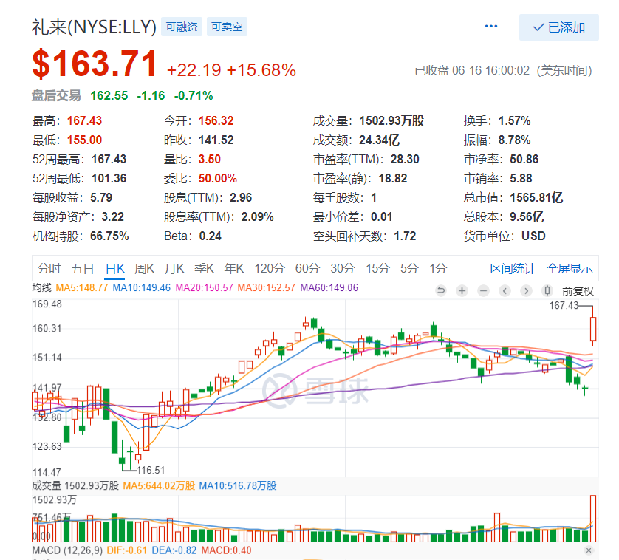Click the tallest volume bar at 1502.93万

click(x=593, y=519)
